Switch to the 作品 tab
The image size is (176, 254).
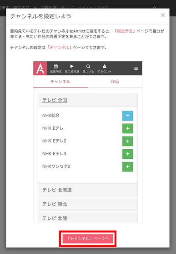115,82
